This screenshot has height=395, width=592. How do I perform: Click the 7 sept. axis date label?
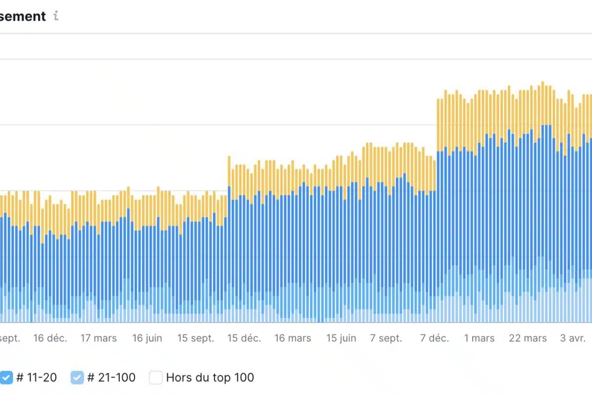386,338
